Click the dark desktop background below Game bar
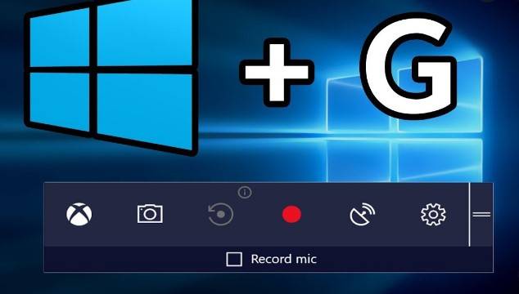This screenshot has height=294, width=519. coord(259,283)
